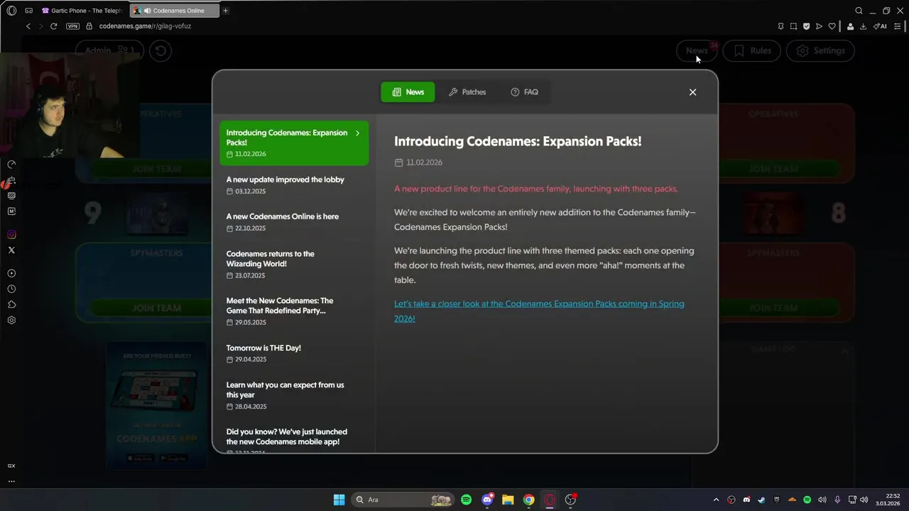Reload the current page
The image size is (909, 511).
(x=53, y=26)
